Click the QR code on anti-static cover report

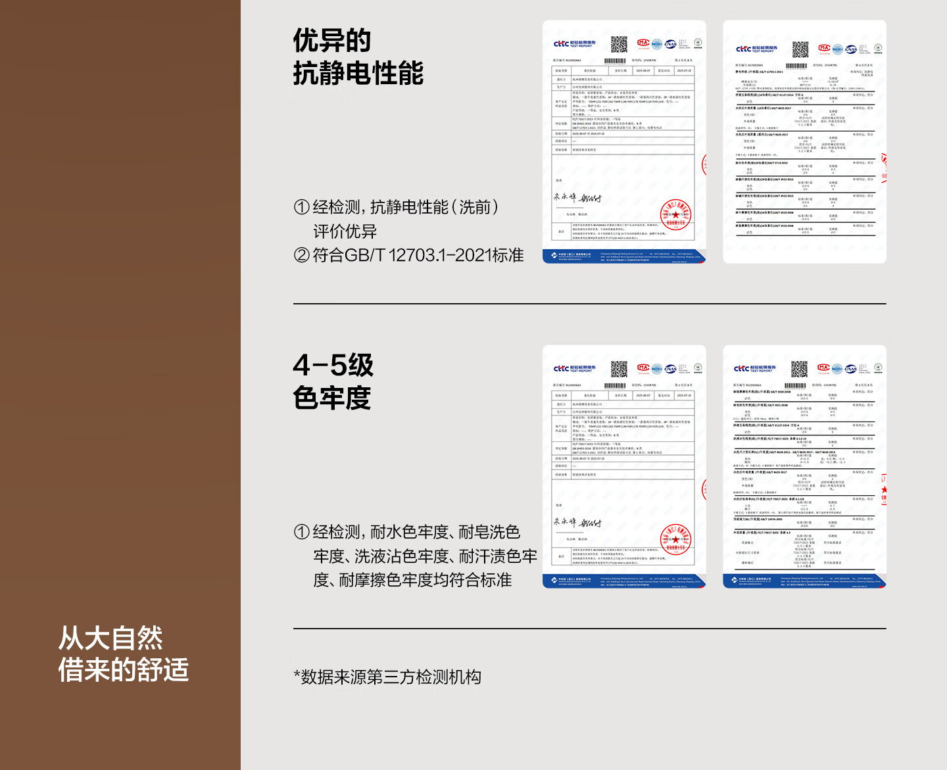[x=619, y=44]
